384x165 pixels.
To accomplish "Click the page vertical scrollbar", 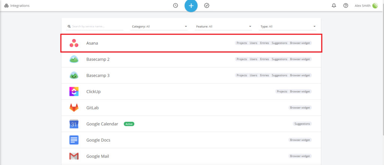I will (x=383, y=73).
